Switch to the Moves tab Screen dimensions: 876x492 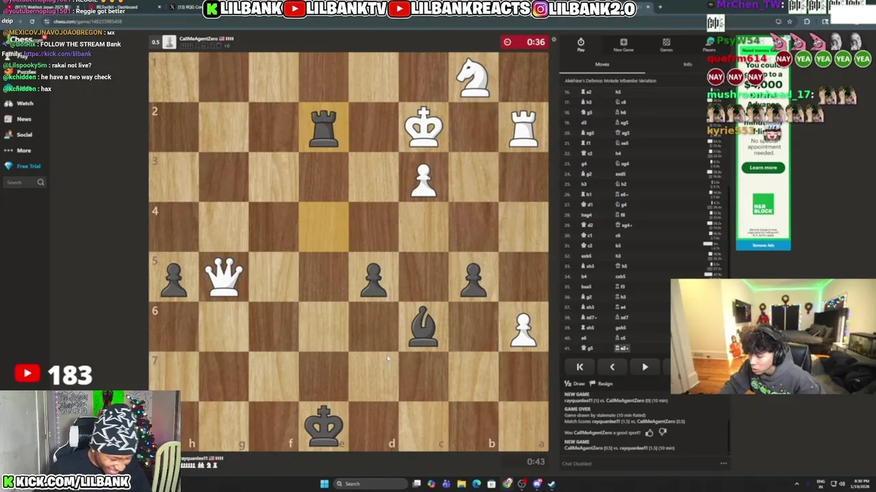tap(602, 64)
